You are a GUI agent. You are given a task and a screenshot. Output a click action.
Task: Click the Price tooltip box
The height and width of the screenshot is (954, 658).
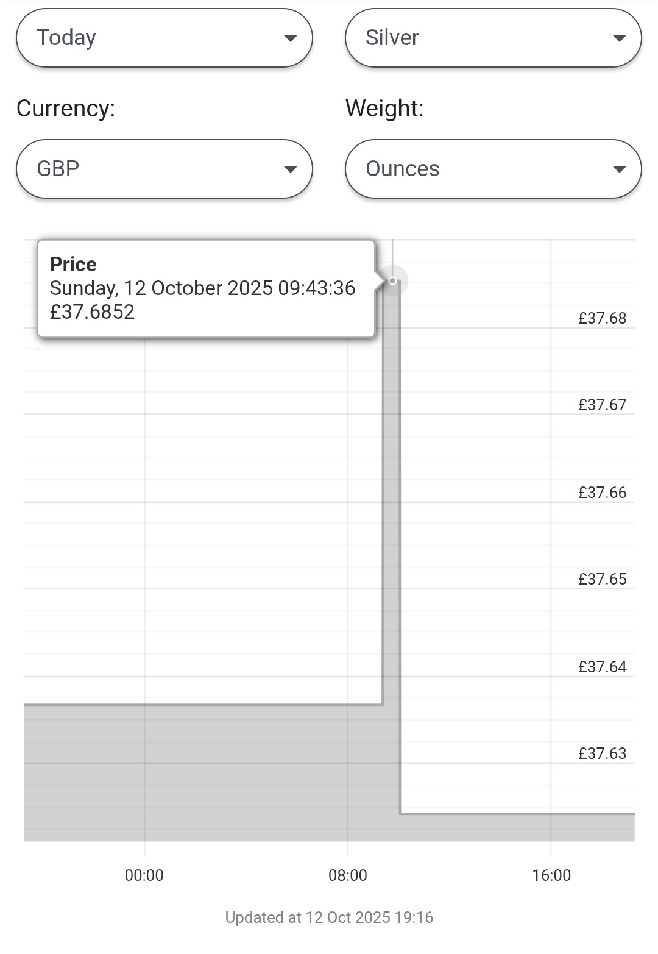click(x=206, y=288)
